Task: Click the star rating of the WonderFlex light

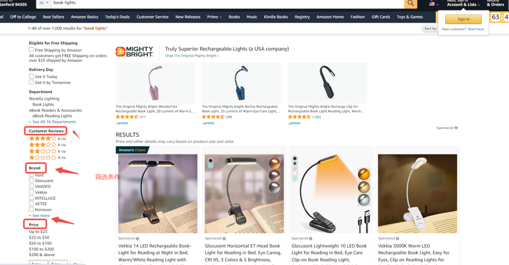Action: coord(127,117)
